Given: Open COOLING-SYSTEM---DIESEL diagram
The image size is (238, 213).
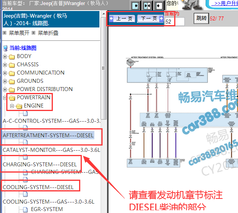Looking at the screenshot, I should point(38,187).
